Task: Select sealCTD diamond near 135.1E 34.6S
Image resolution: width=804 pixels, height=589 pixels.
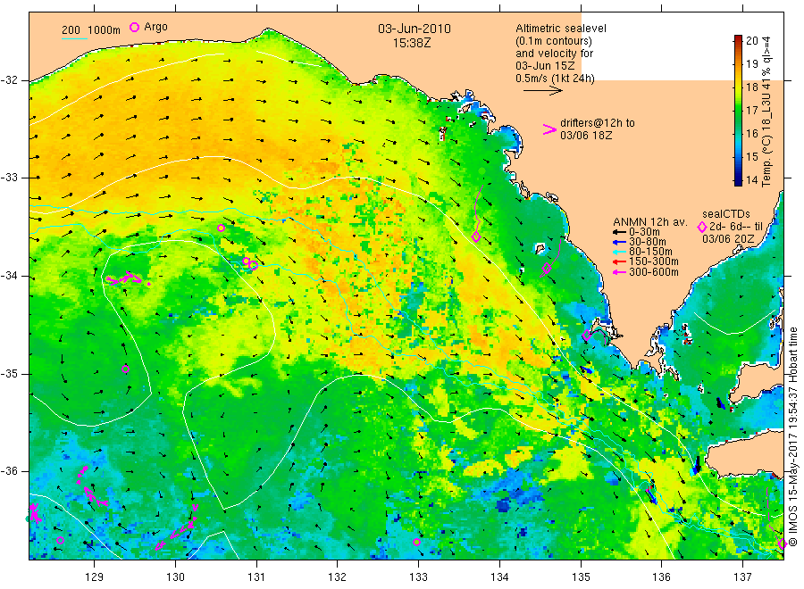Action: pyautogui.click(x=587, y=335)
